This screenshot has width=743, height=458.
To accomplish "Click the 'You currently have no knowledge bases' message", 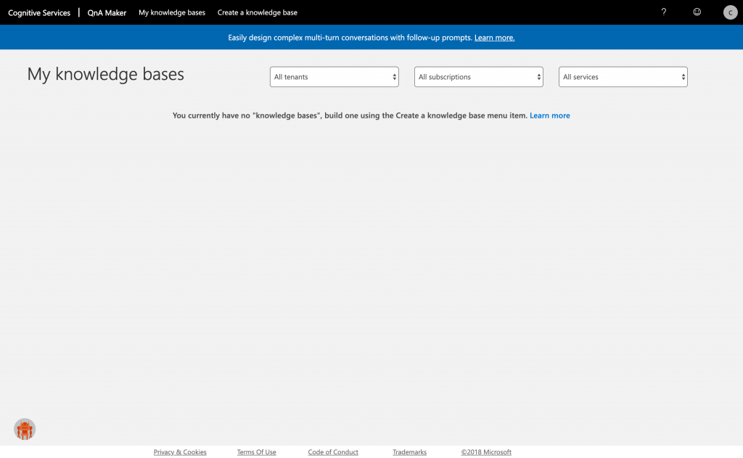I will [x=350, y=115].
